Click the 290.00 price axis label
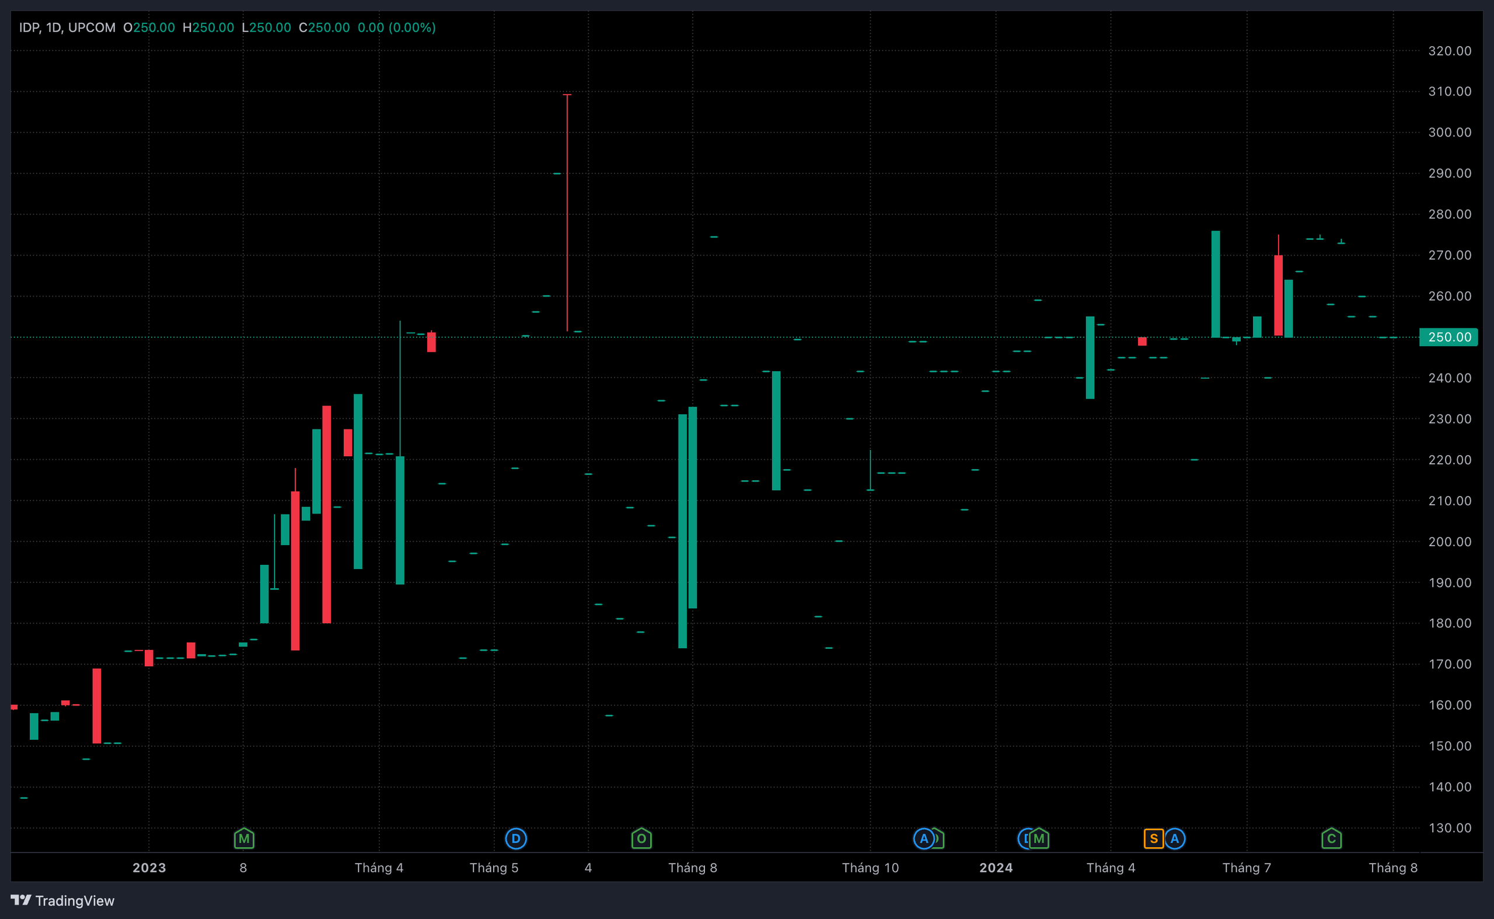 (x=1450, y=173)
